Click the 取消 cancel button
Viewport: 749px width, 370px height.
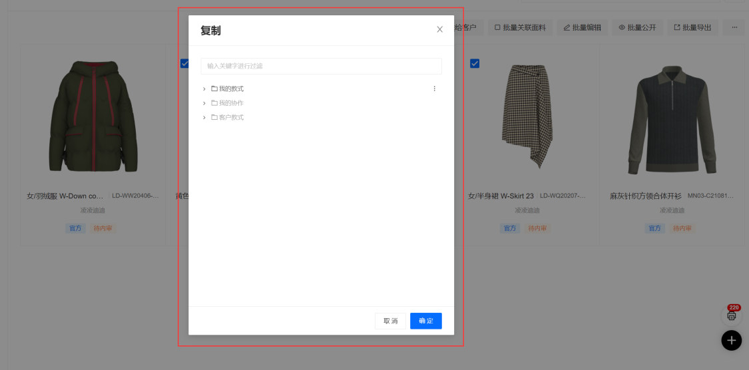[390, 321]
